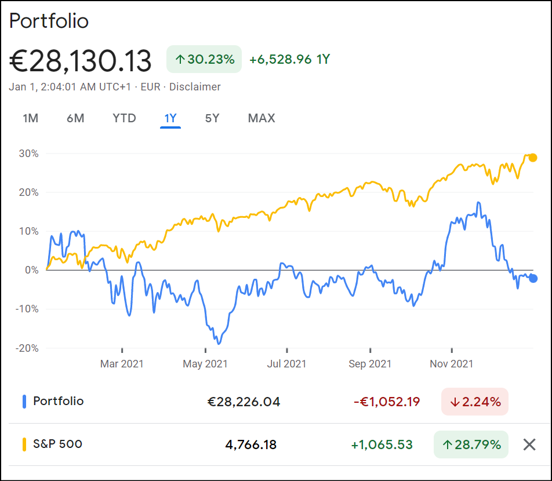Click the blue endpoint dot on chart
This screenshot has width=552, height=481.
tap(533, 278)
